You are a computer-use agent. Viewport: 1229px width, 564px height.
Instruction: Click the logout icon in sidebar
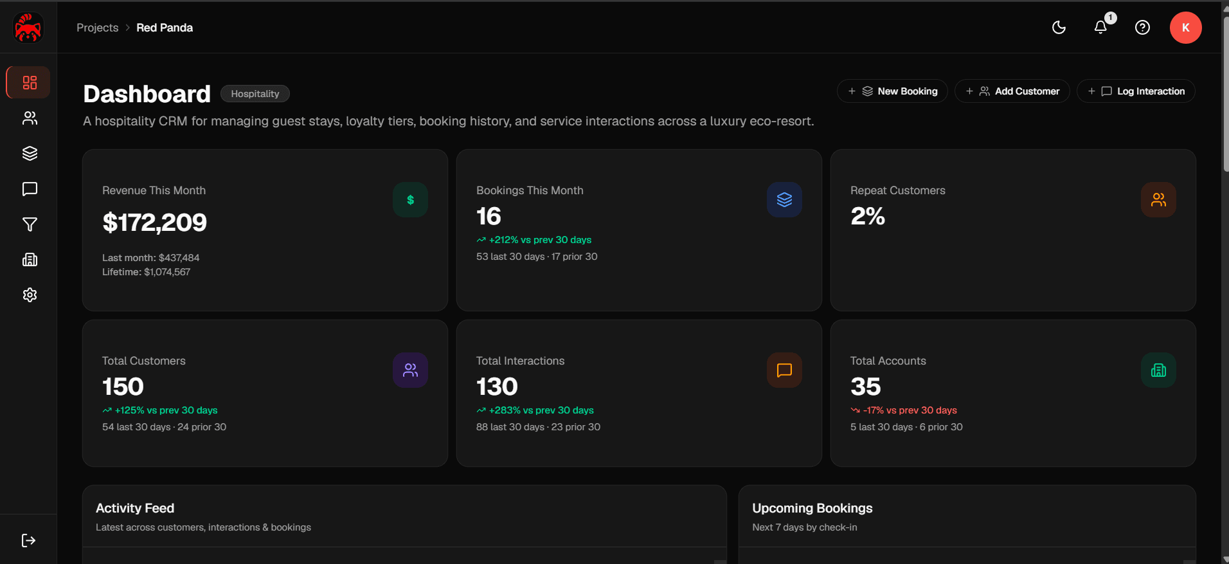tap(28, 540)
